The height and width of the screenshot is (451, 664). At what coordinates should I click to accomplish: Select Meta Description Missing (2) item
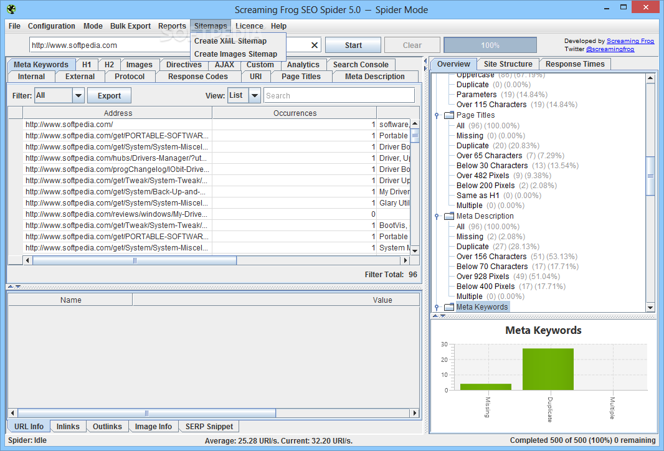coord(490,236)
